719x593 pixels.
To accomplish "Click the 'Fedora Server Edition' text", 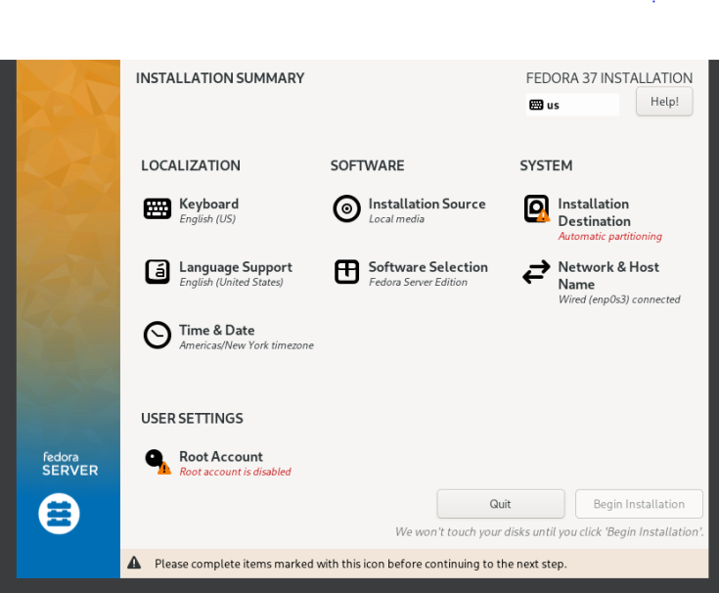I will [x=418, y=283].
